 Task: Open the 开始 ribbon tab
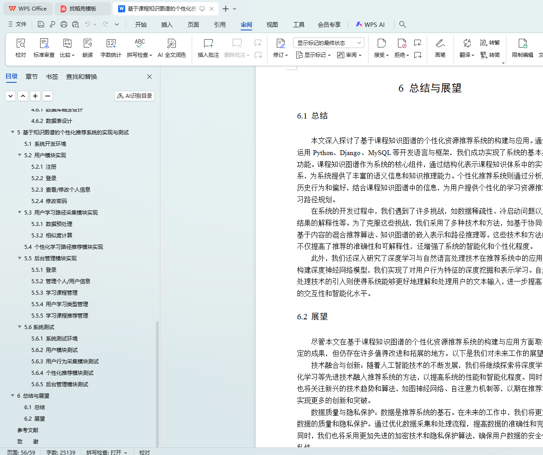tap(141, 25)
